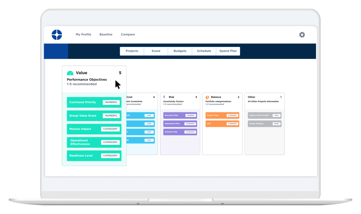Click the app logo icon top-left

coord(56,34)
